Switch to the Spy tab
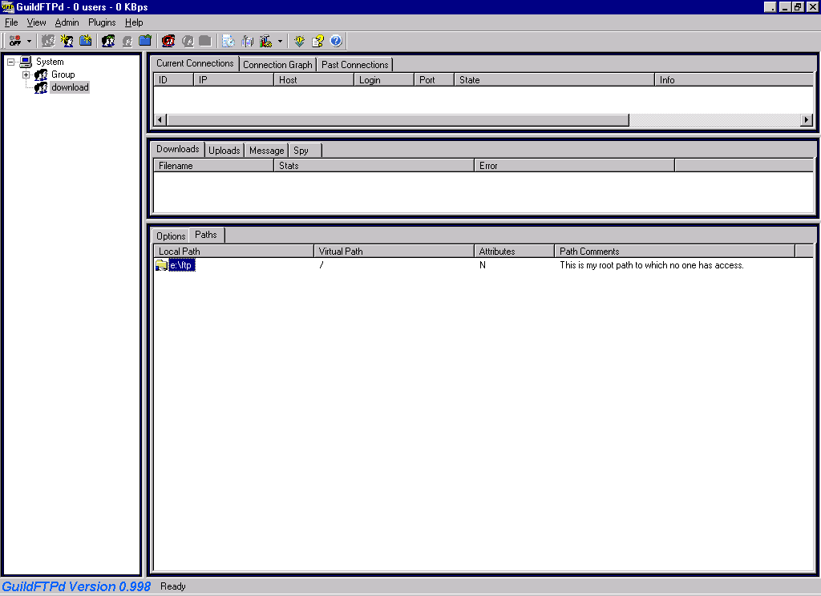Screen dimensions: 821x596 coord(305,150)
